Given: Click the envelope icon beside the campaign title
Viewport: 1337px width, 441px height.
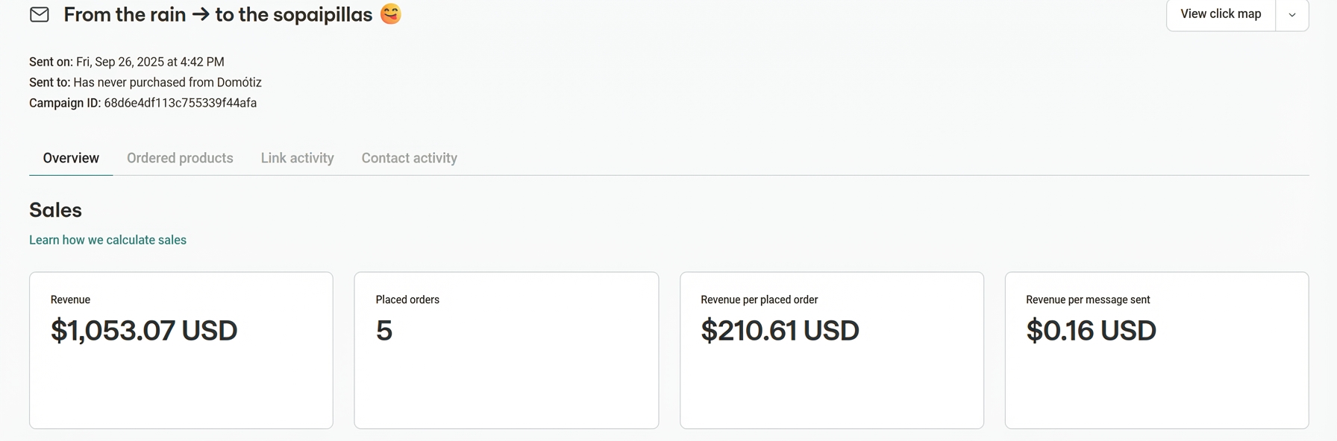Looking at the screenshot, I should (x=39, y=14).
